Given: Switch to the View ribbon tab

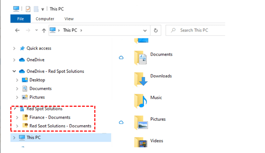Looking at the screenshot, I should tap(69, 19).
